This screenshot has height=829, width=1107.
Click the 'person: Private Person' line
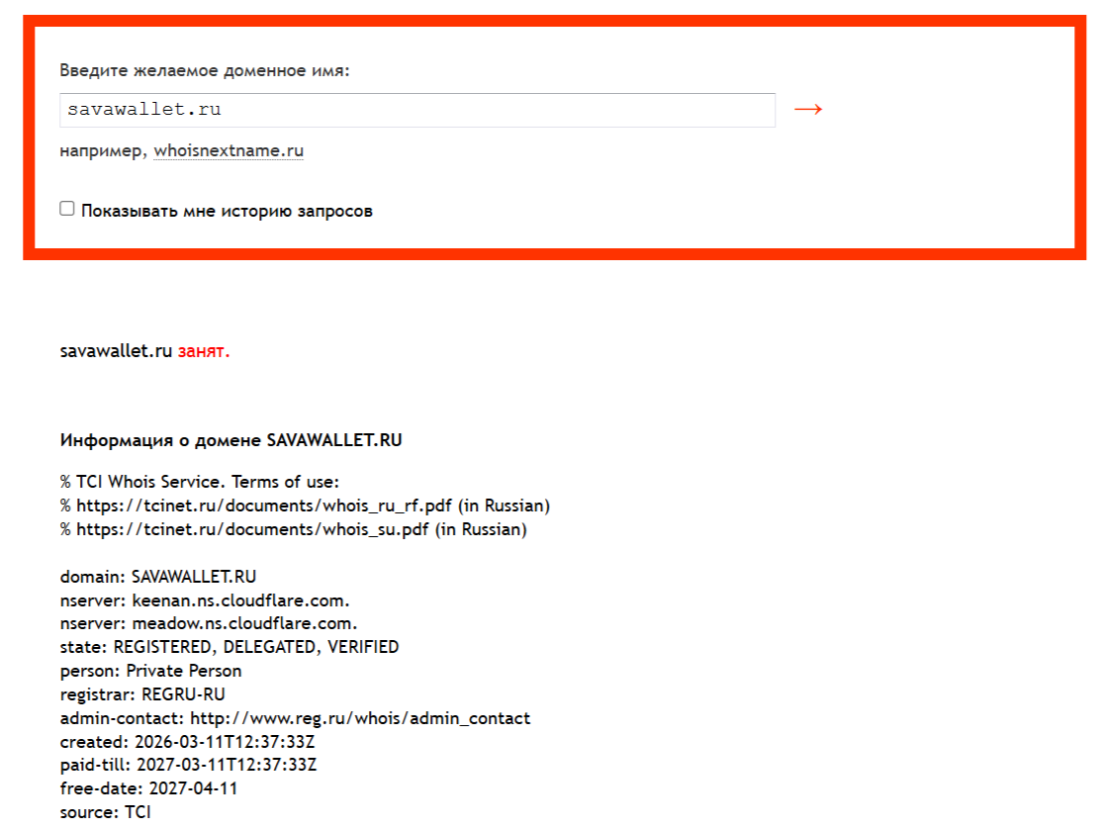pyautogui.click(x=151, y=671)
